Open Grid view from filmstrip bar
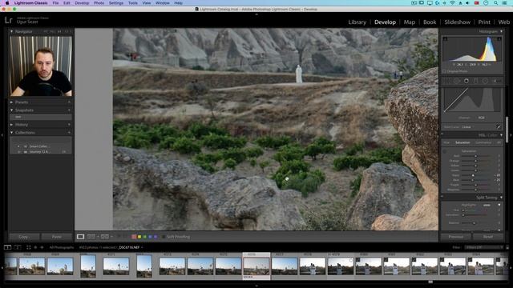Viewport: 513px width, 288px height. point(29,247)
